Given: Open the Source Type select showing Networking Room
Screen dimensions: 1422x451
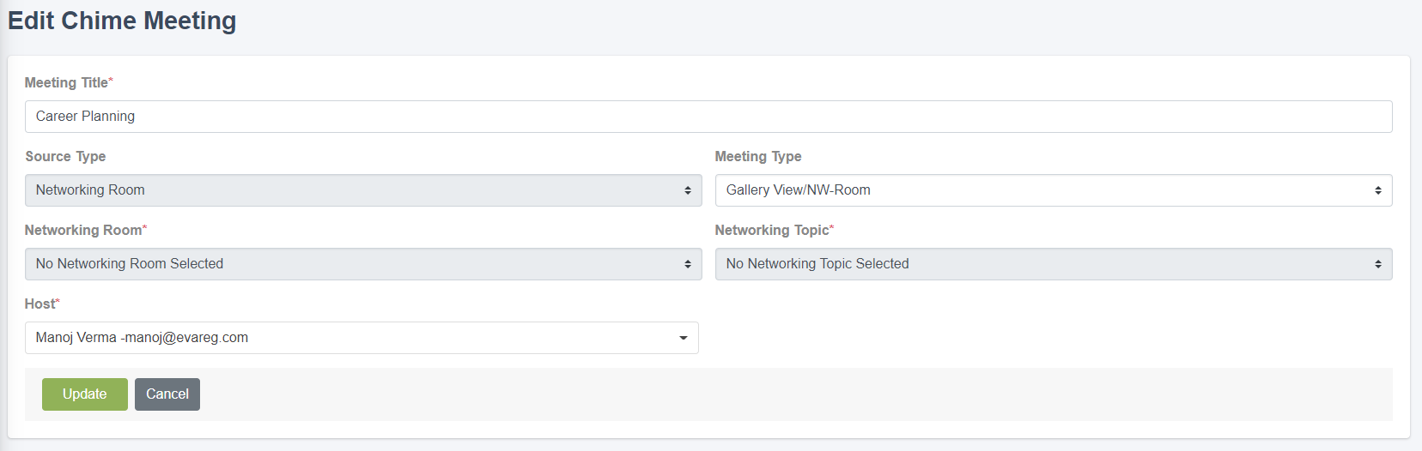Looking at the screenshot, I should (363, 190).
